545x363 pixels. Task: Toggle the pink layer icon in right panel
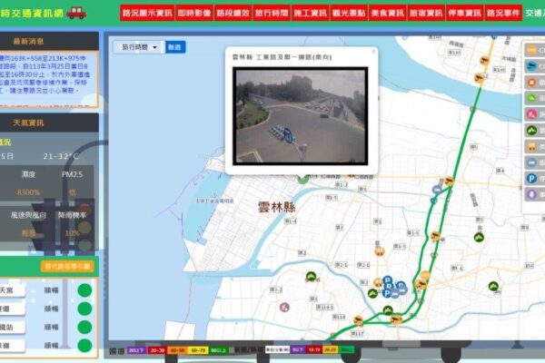pos(531,114)
